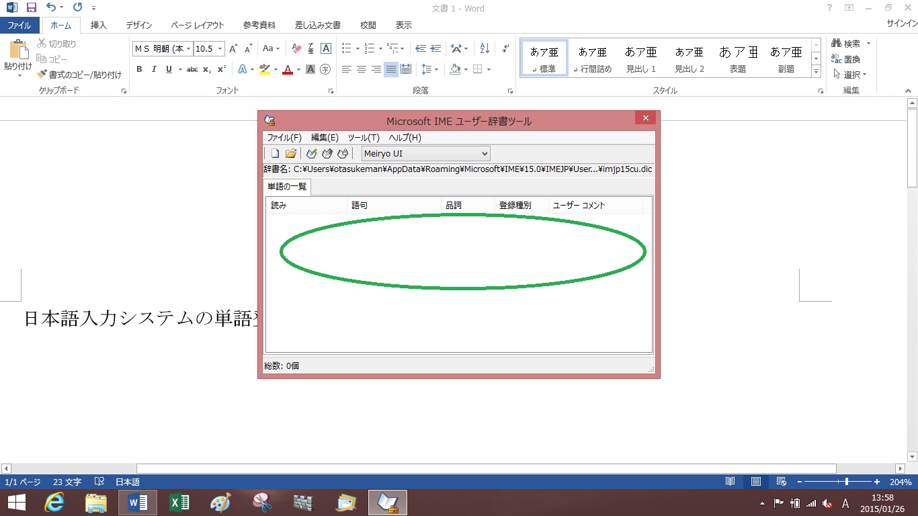Click the undo arrow in Word's title bar

(51, 8)
